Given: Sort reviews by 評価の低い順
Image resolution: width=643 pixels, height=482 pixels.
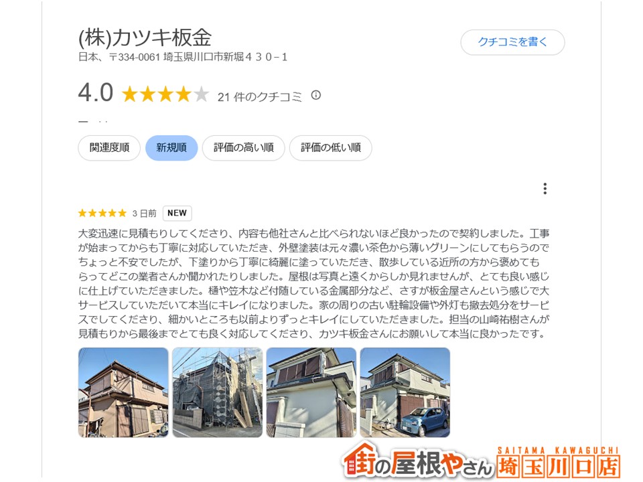Looking at the screenshot, I should click(x=330, y=147).
